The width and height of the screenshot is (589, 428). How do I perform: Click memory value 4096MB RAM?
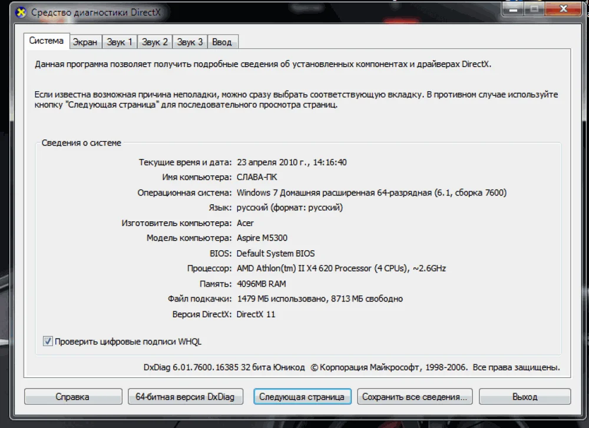[x=261, y=284]
